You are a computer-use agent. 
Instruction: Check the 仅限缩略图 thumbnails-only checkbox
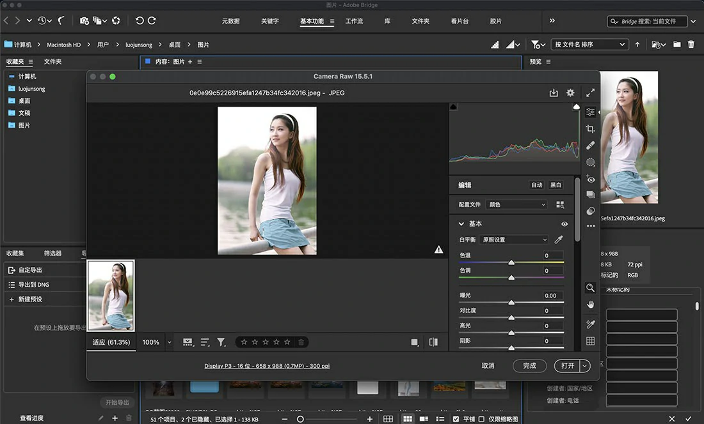tap(481, 419)
